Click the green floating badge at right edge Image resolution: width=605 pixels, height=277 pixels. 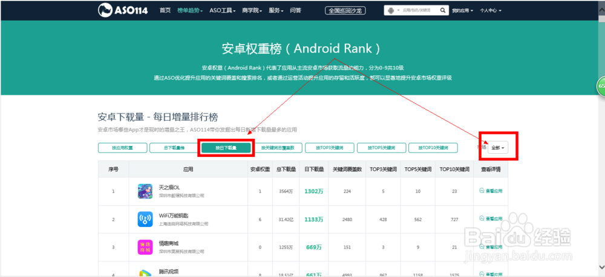click(x=601, y=86)
